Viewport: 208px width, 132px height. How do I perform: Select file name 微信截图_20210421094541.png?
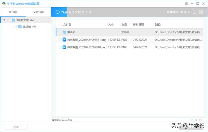point(87,40)
